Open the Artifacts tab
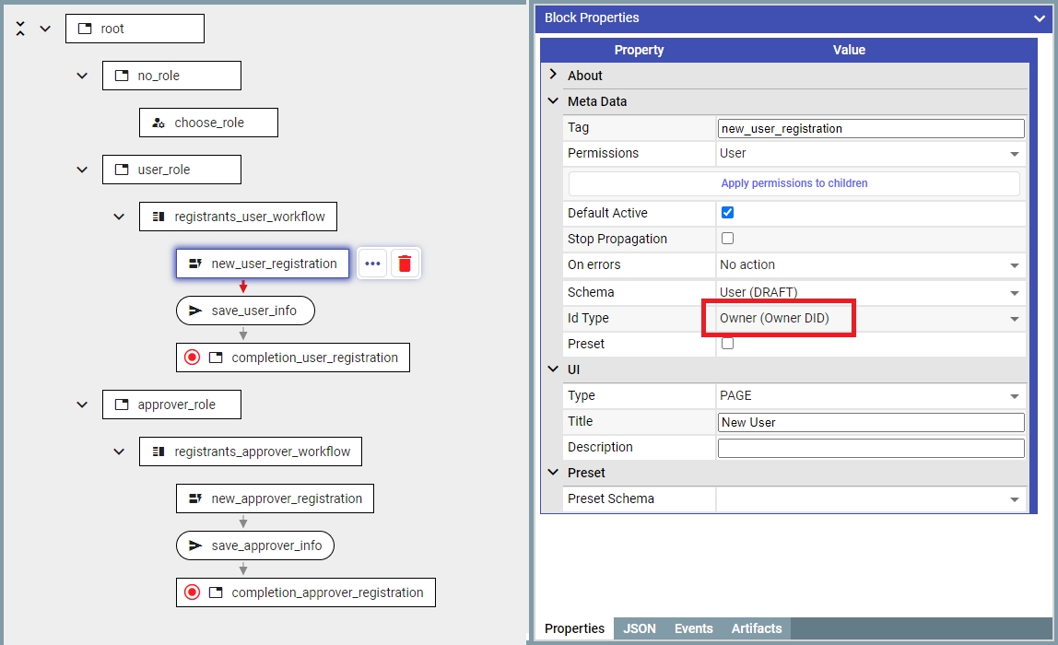 click(x=756, y=628)
